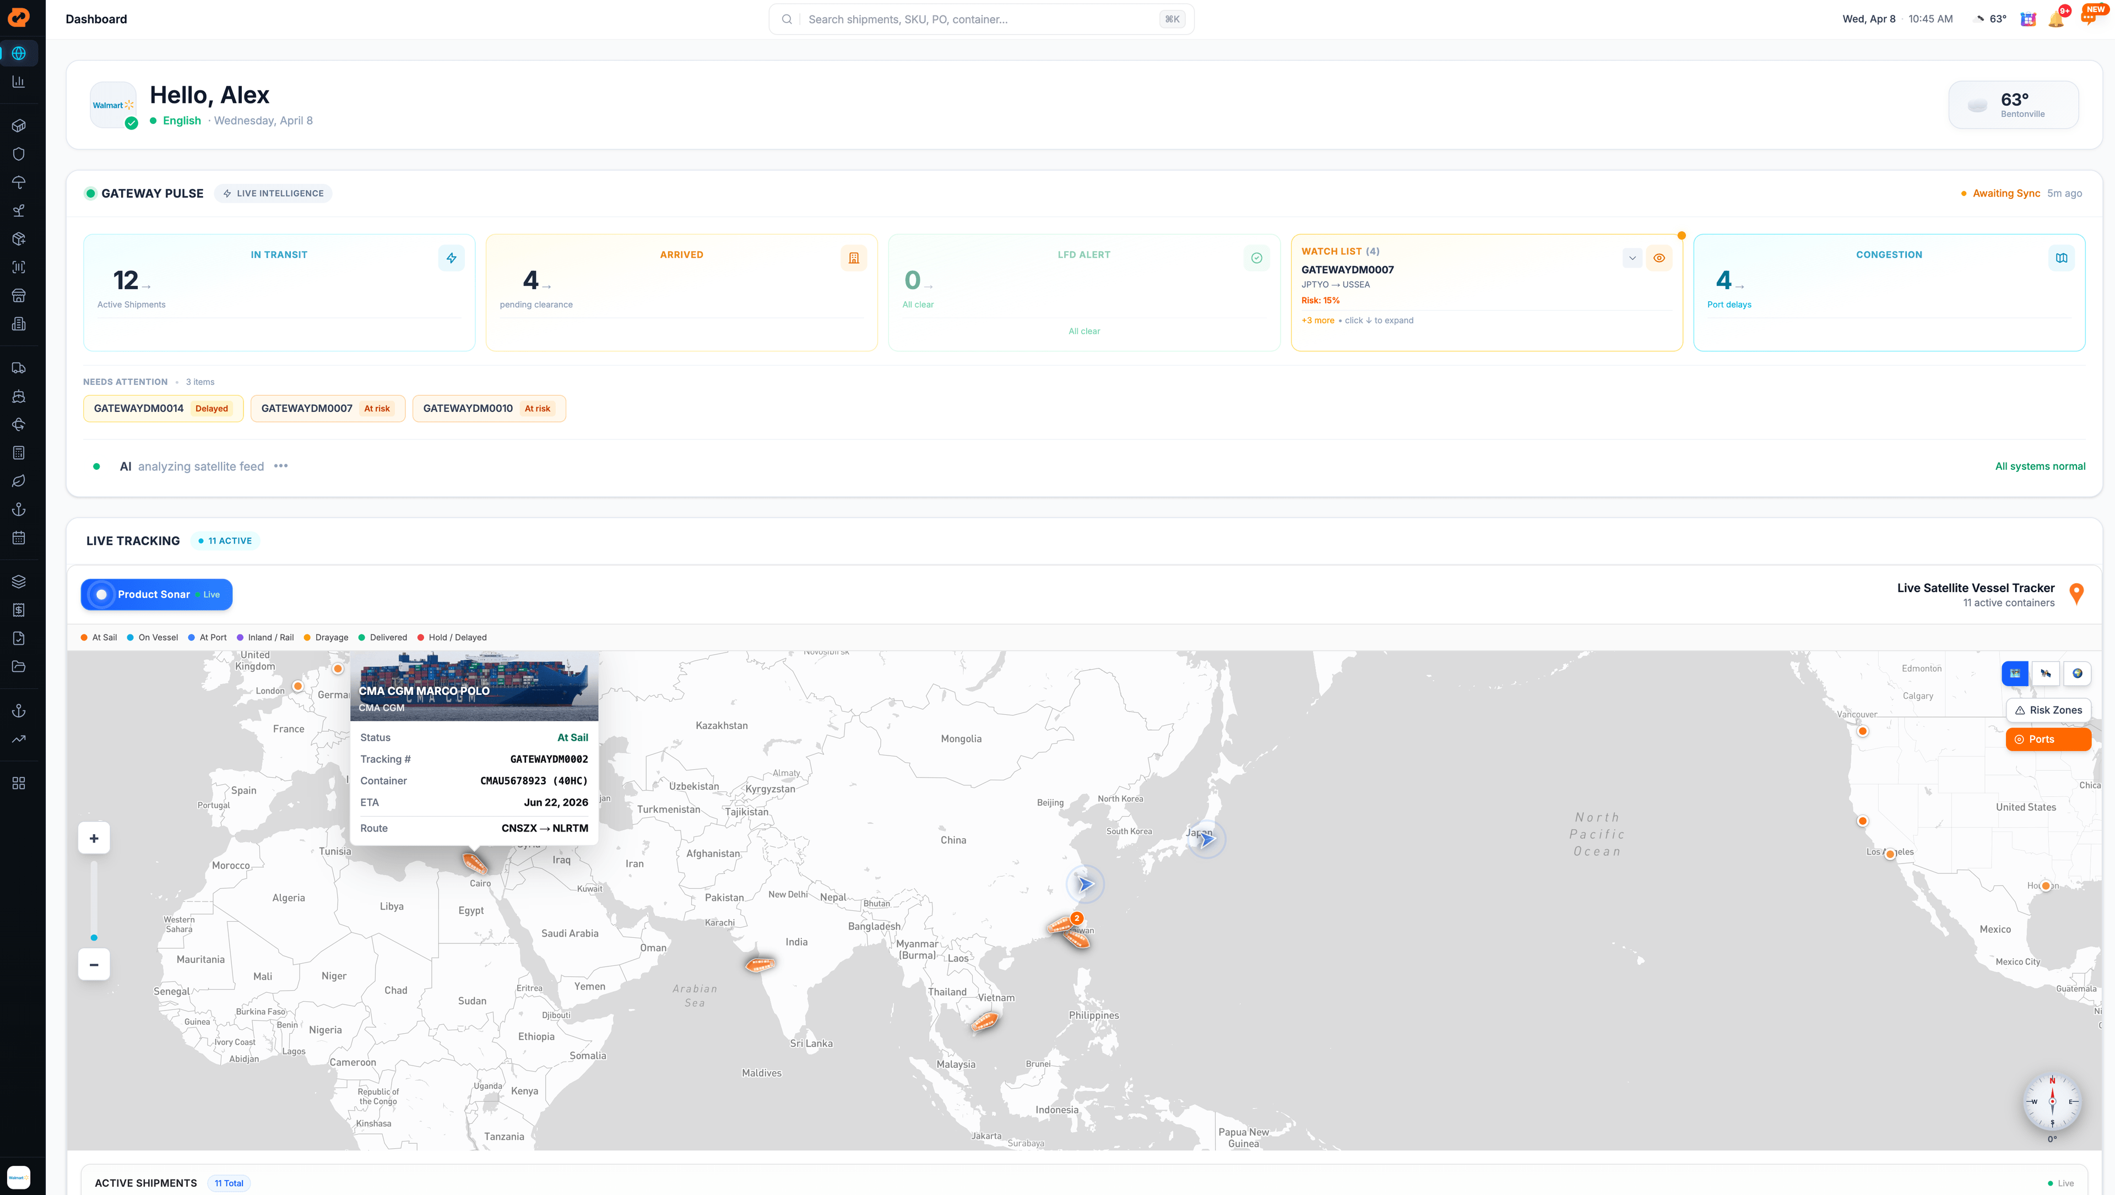This screenshot has width=2115, height=1195.
Task: Open the Dashboard globe tab in the sidebar
Action: click(x=19, y=53)
